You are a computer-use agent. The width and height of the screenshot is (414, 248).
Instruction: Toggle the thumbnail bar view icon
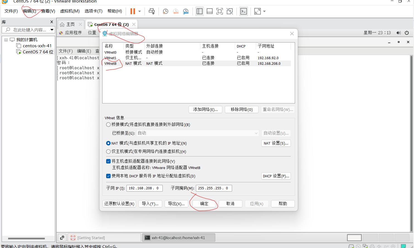(x=210, y=11)
